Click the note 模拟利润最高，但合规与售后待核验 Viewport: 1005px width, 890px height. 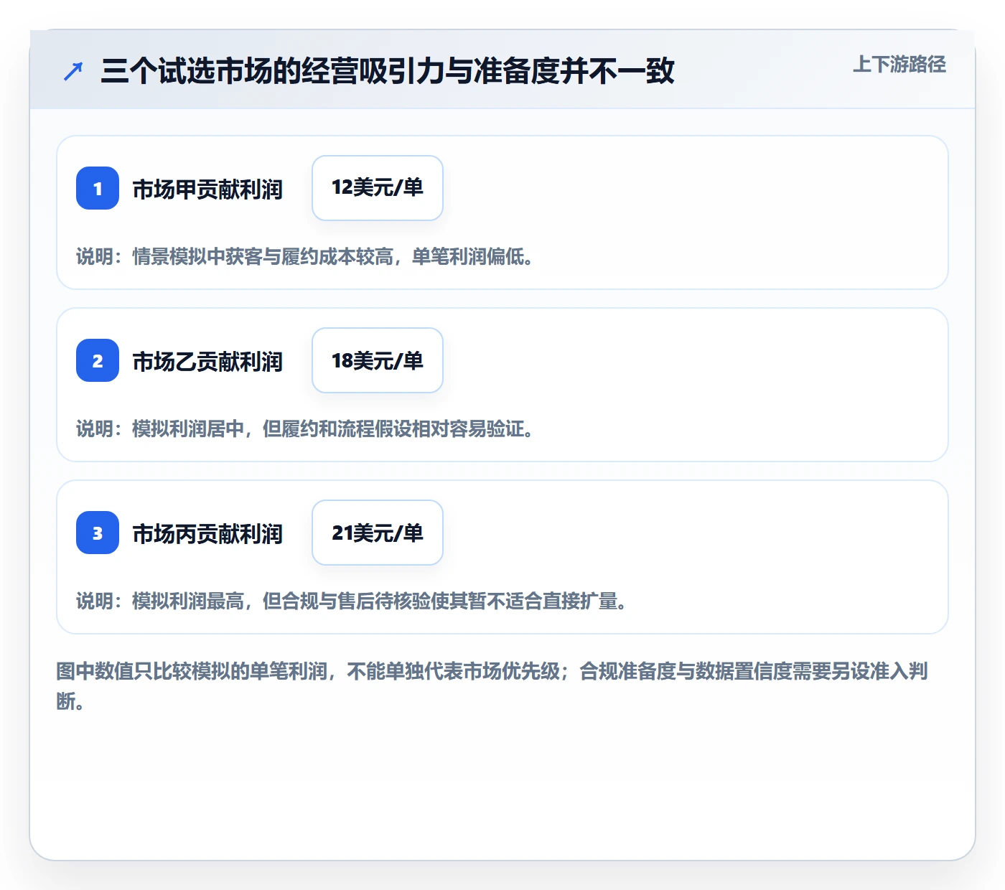(281, 601)
